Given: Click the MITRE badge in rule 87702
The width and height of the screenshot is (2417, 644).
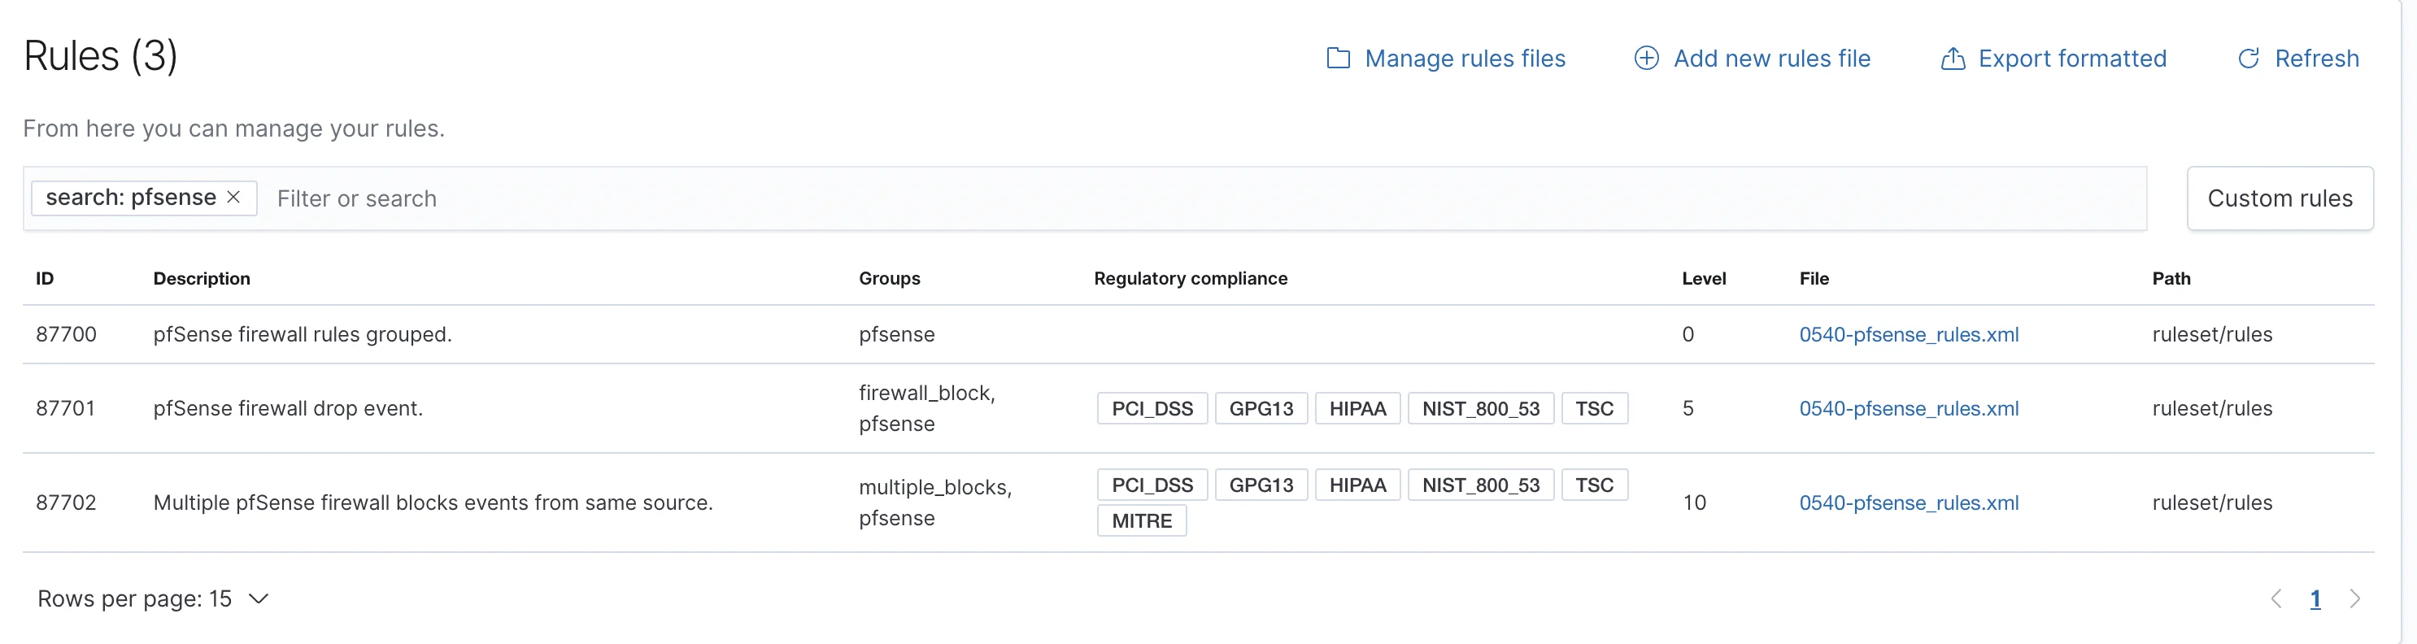Looking at the screenshot, I should pos(1142,520).
